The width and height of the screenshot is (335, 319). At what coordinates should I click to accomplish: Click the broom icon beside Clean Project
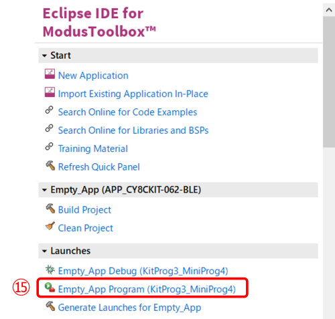(50, 226)
